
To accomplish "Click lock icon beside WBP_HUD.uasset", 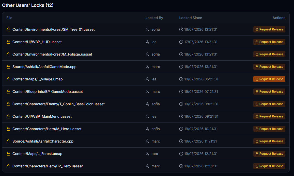I will pos(8,42).
